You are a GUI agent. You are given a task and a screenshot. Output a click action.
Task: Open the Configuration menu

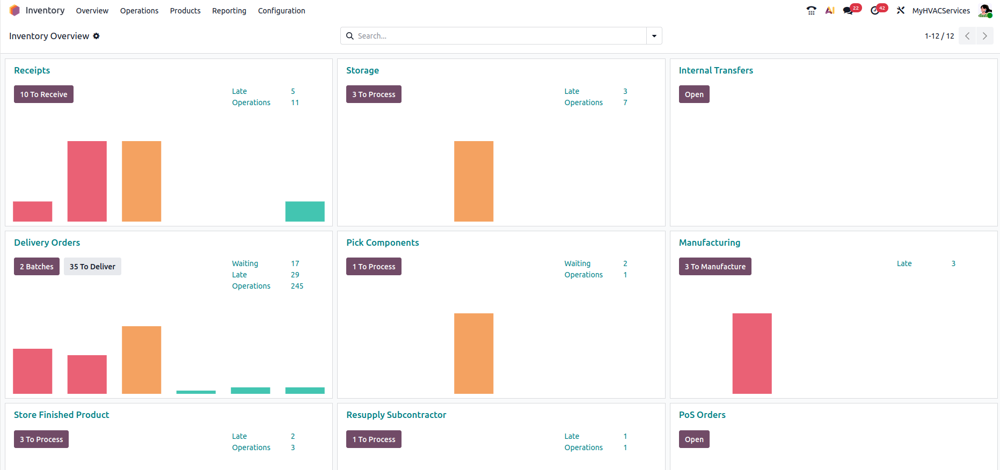[282, 11]
